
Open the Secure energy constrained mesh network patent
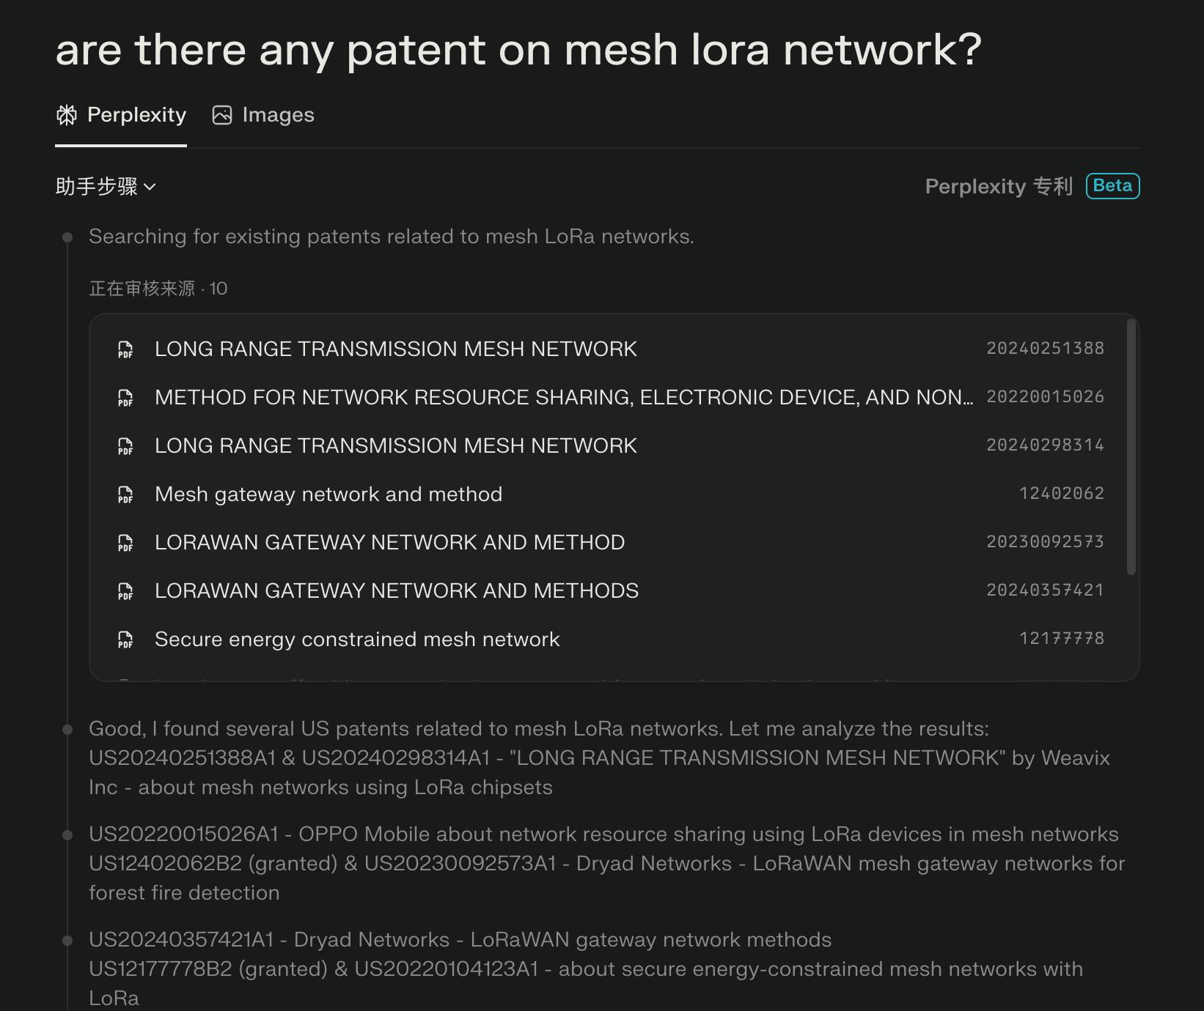pos(356,640)
